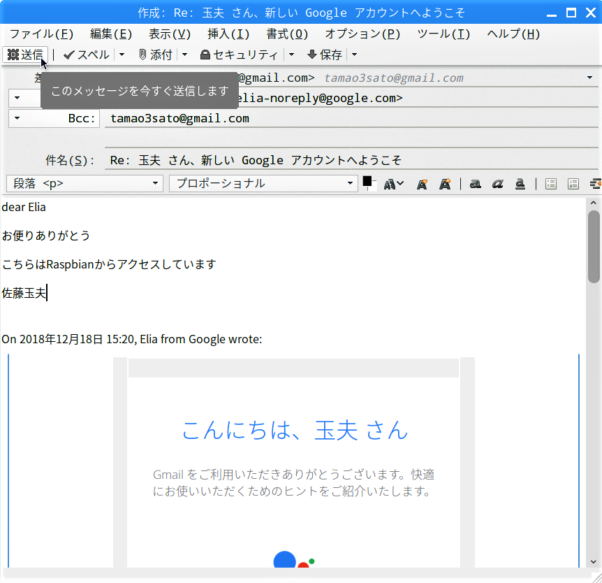Screen dimensions: 602x583
Task: Click the お便りありがとう line
Action: pos(46,235)
